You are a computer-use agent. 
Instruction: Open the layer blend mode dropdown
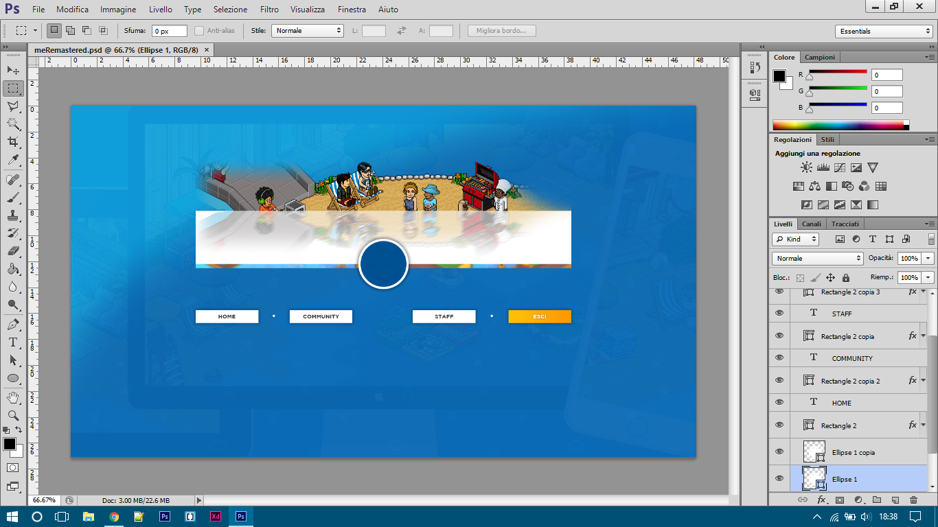818,259
